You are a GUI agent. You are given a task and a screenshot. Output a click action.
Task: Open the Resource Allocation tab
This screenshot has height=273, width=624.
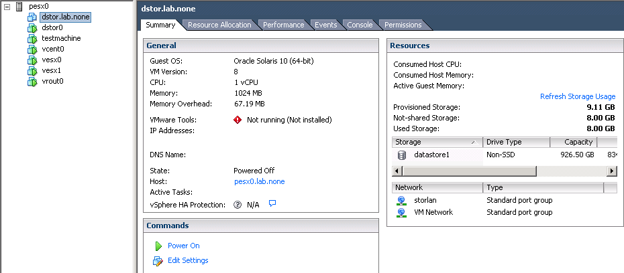click(x=219, y=25)
